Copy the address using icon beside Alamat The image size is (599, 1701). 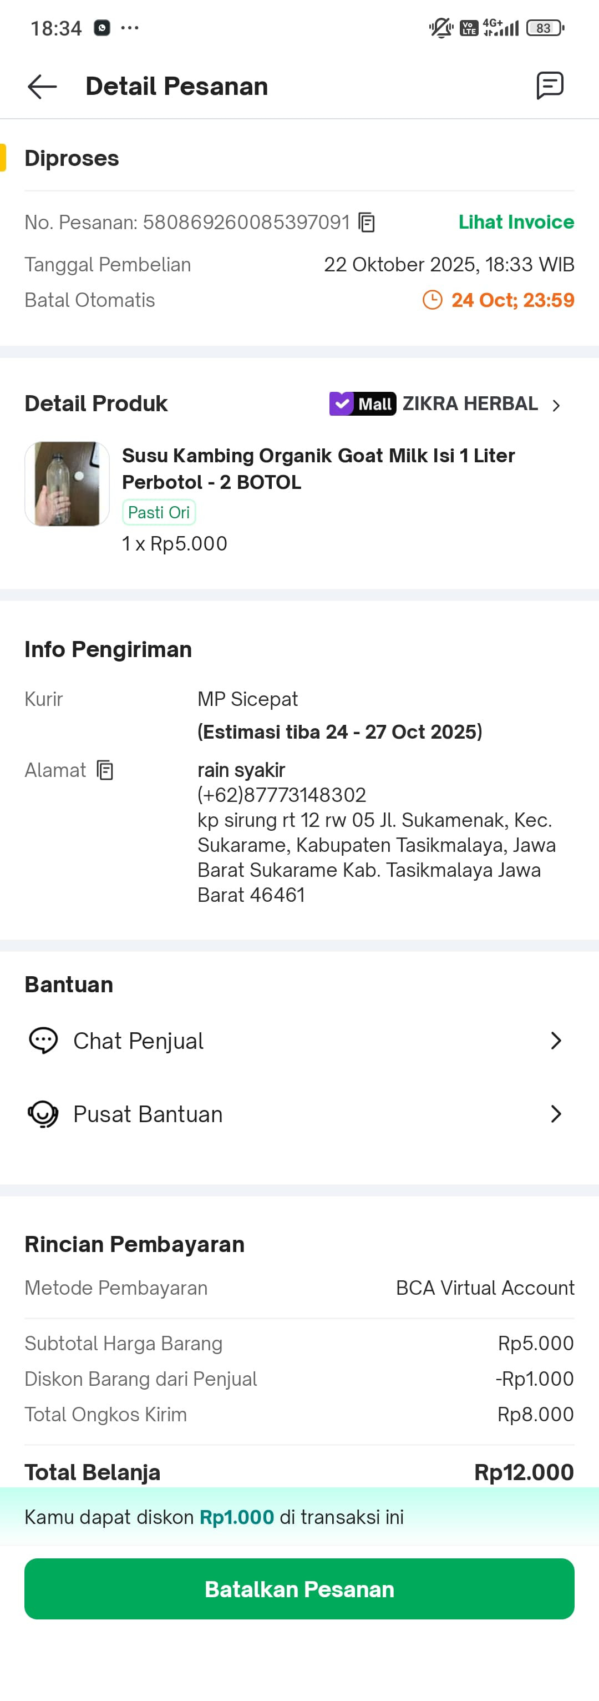(105, 770)
